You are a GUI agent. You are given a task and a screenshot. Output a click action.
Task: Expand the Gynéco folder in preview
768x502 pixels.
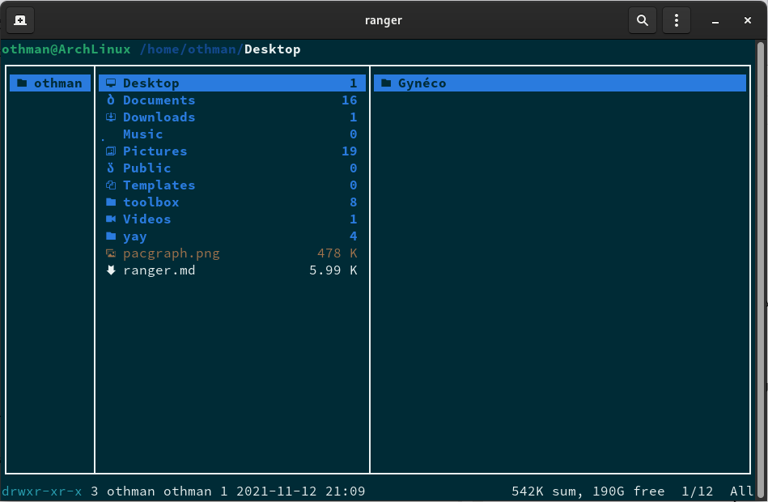pos(422,83)
